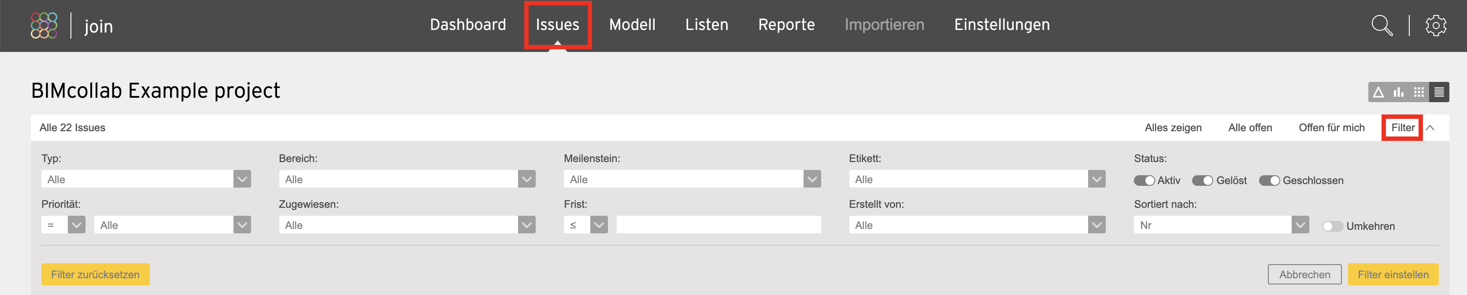Click the Filter einstellen button
1467x295 pixels.
pos(1393,274)
